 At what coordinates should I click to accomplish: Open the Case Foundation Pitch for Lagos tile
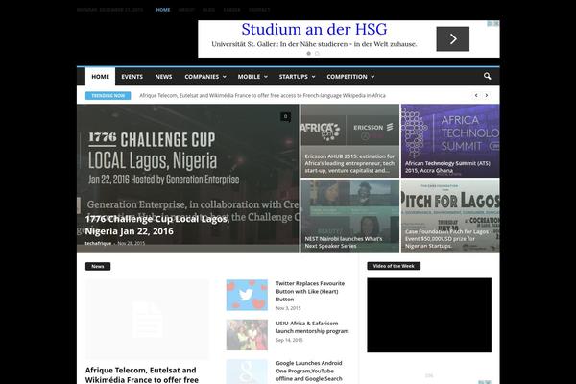(x=450, y=216)
